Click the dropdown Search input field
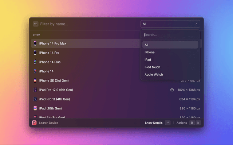The image size is (233, 145). point(170,35)
